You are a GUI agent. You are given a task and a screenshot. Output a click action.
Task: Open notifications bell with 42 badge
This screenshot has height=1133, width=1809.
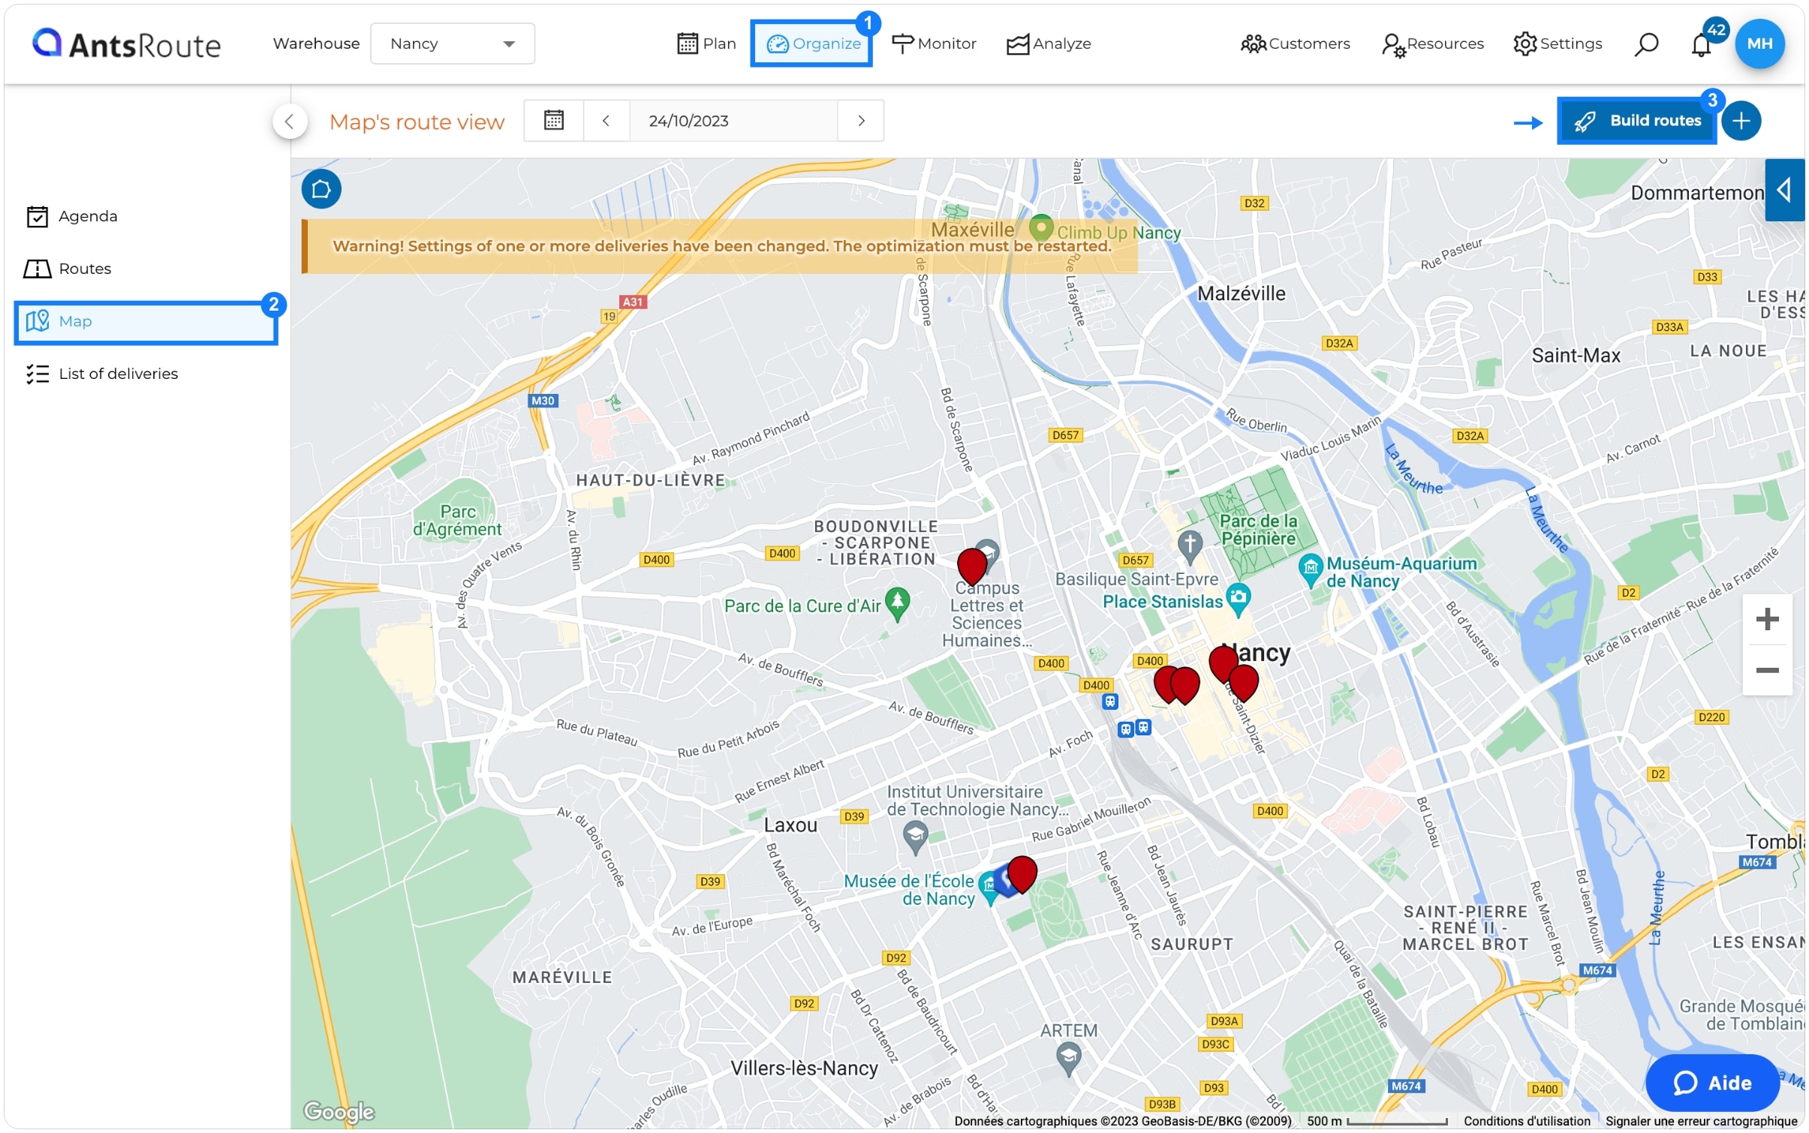1701,45
